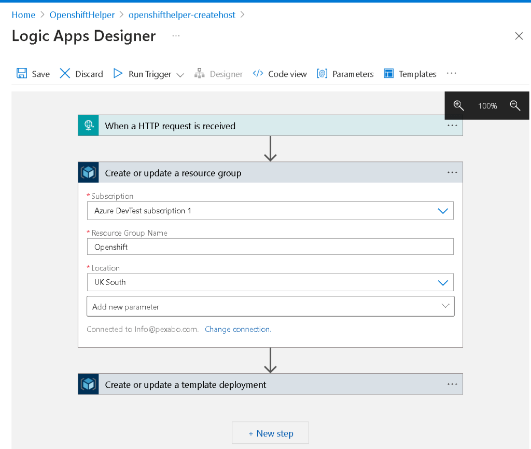Viewport: 531px width, 449px height.
Task: Click the 100% zoom level indicator
Action: pos(487,106)
